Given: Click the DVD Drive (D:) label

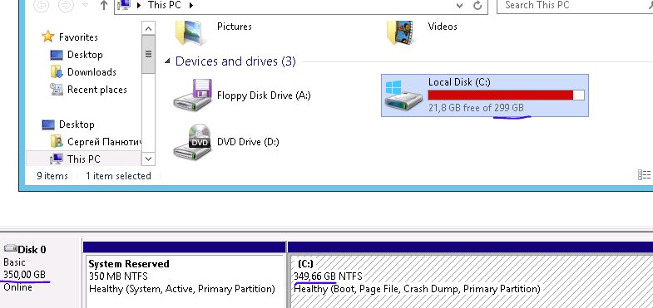Looking at the screenshot, I should coord(248,142).
